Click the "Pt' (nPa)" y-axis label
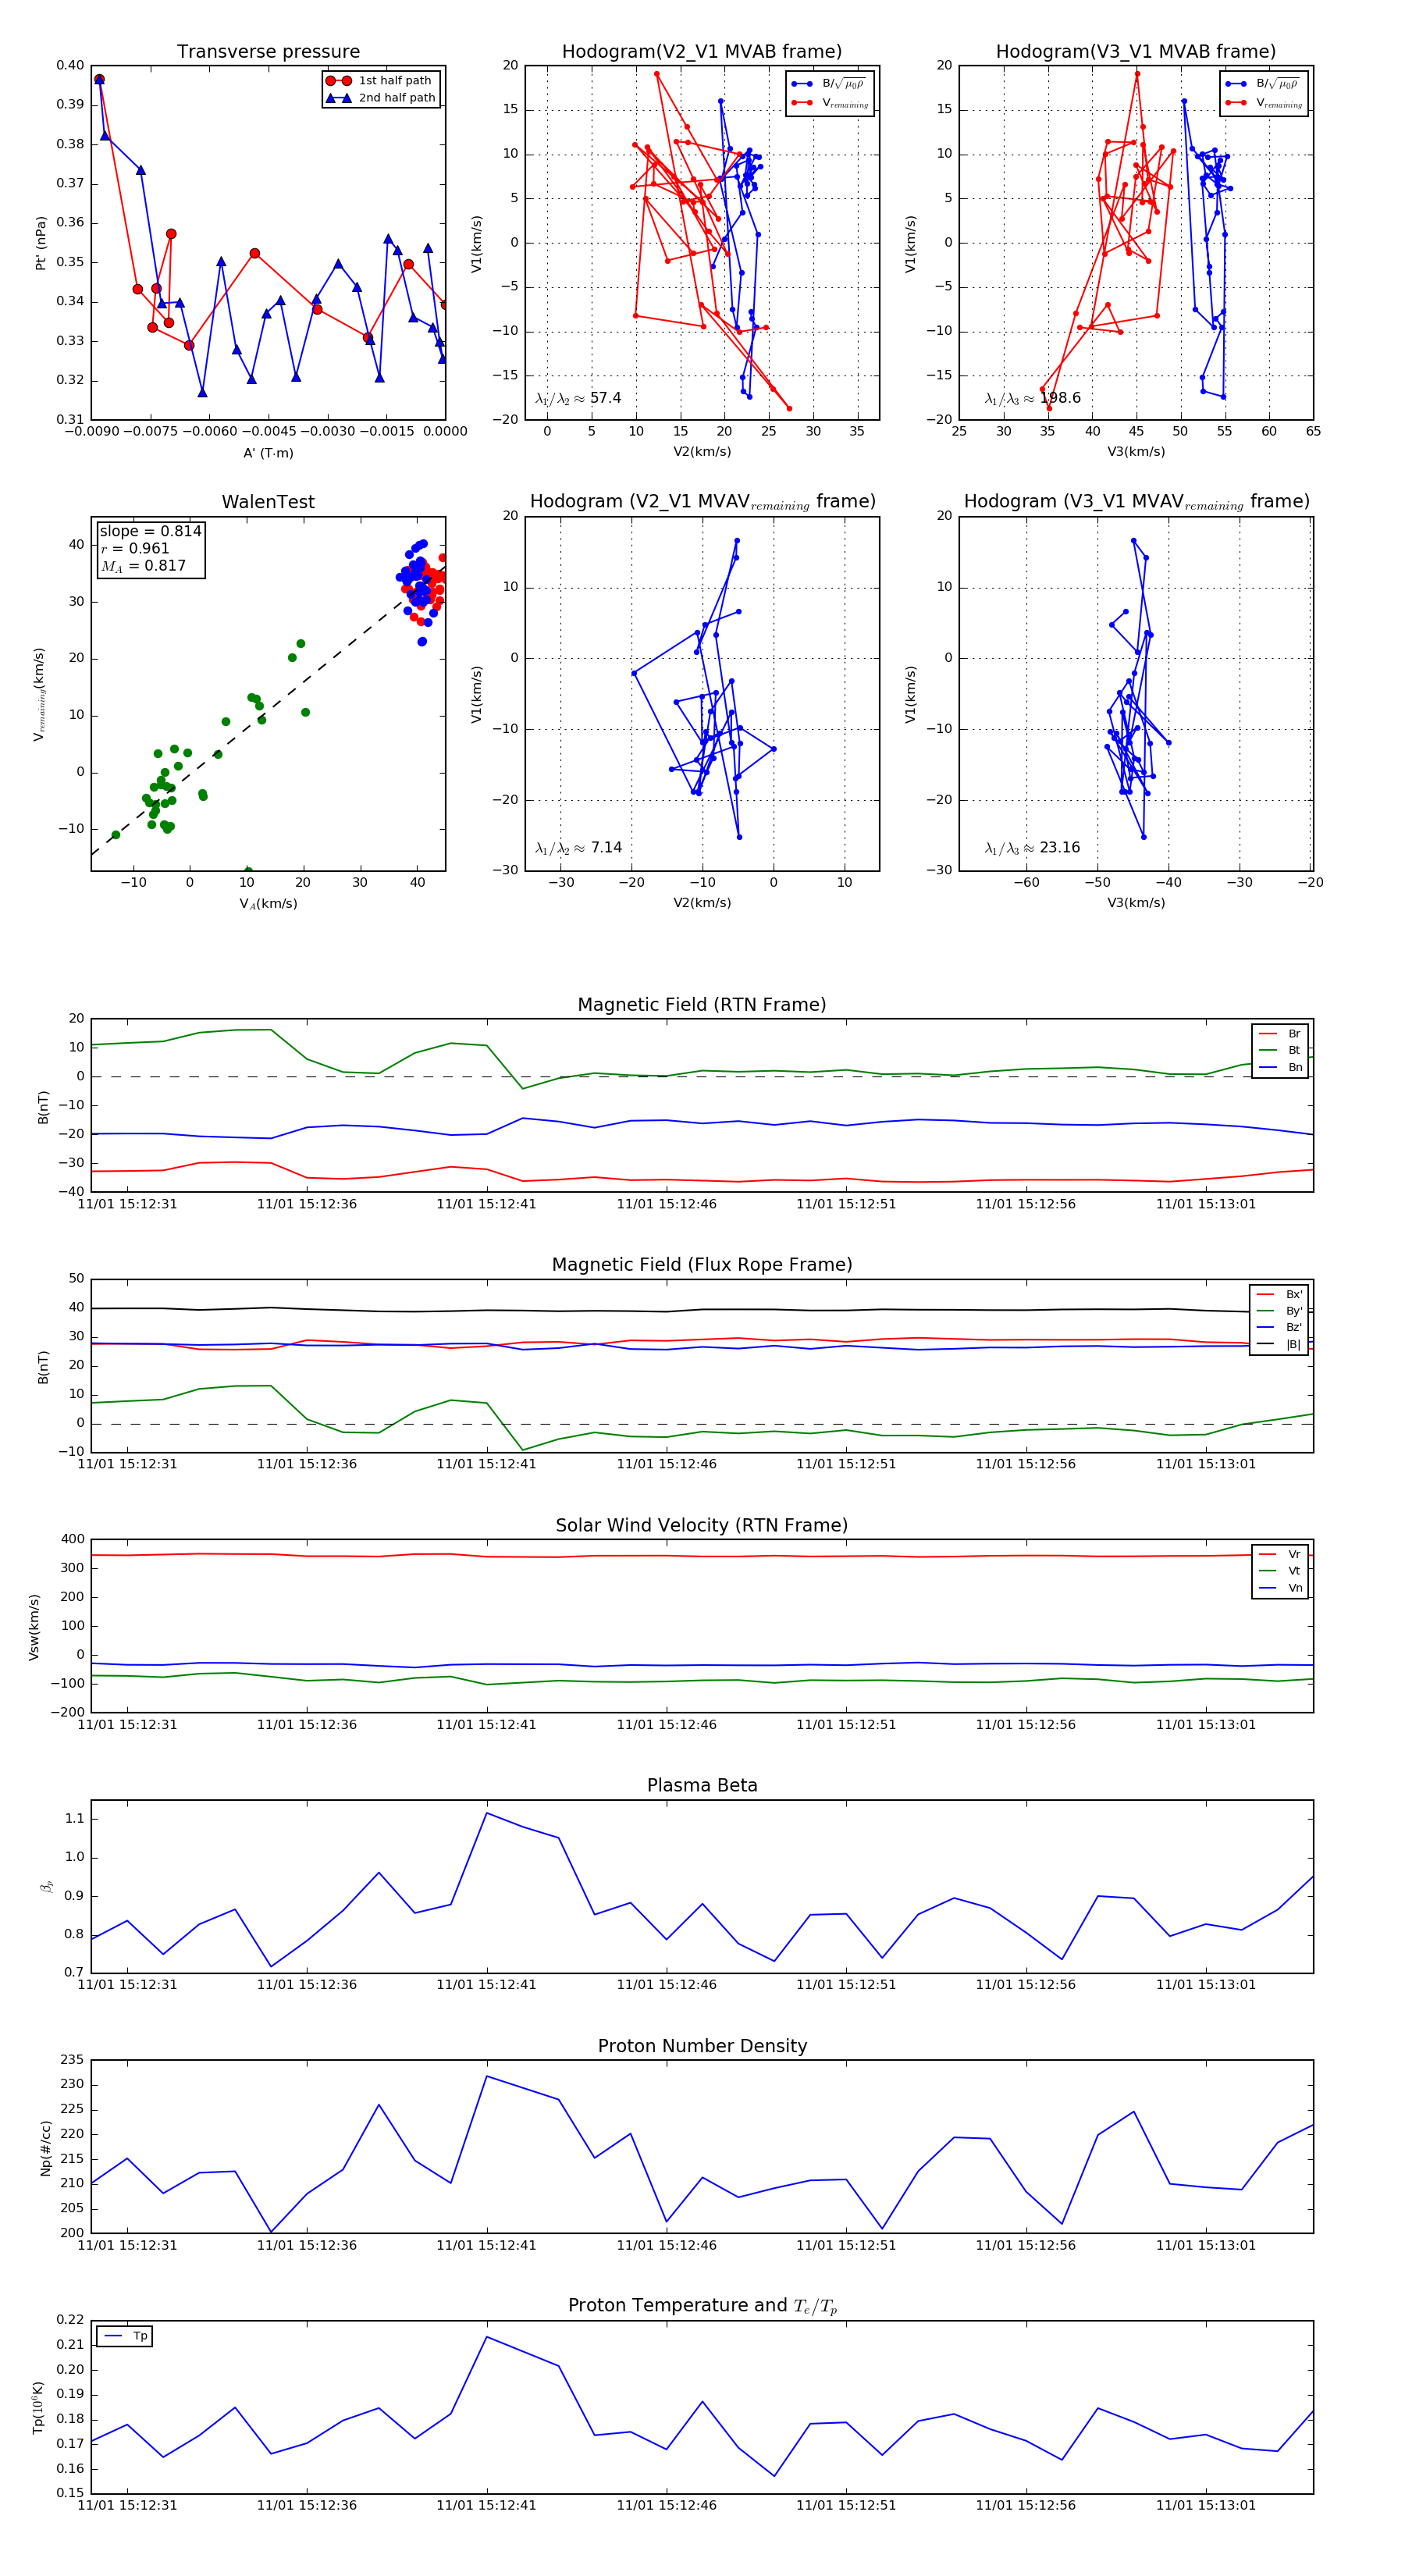Image resolution: width=1405 pixels, height=2576 pixels. point(41,243)
